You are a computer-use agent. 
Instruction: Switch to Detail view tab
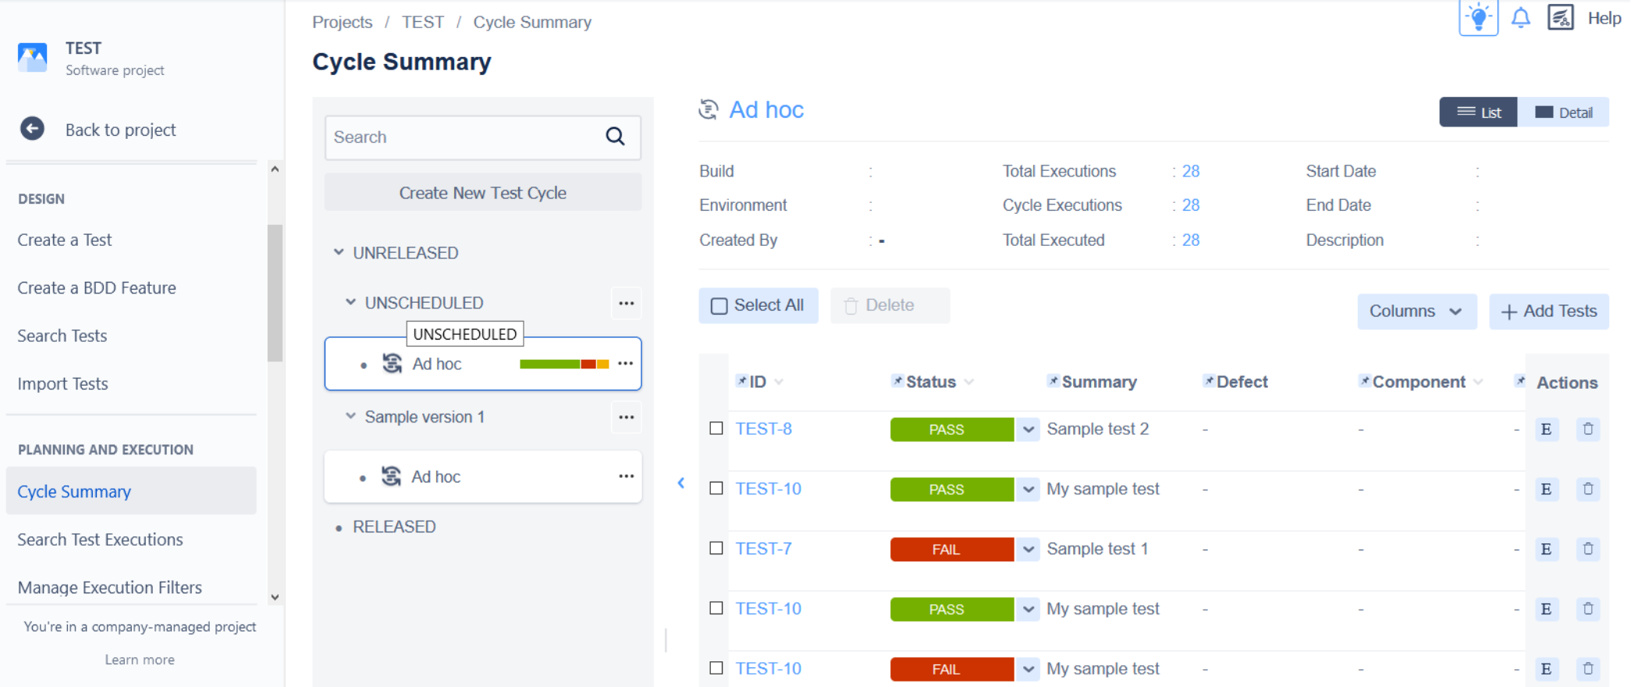coord(1563,112)
